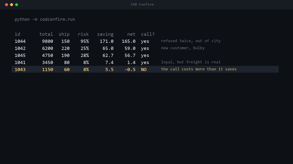Click net value 165.0
Image resolution: width=293 pixels, height=164 pixels.
point(129,41)
